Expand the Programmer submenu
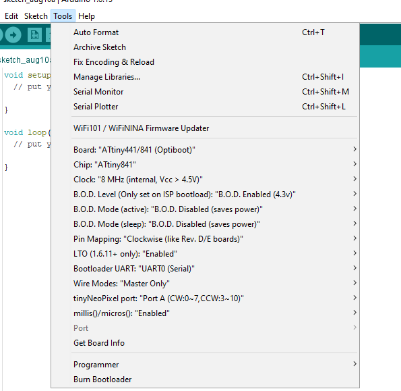Viewport: 401px width, 391px height. (205, 365)
